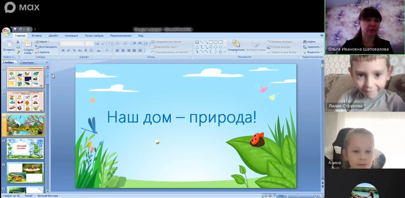This screenshot has height=198, width=405.
Task: Click the Undo icon in quick access toolbar
Action: click(x=20, y=29)
